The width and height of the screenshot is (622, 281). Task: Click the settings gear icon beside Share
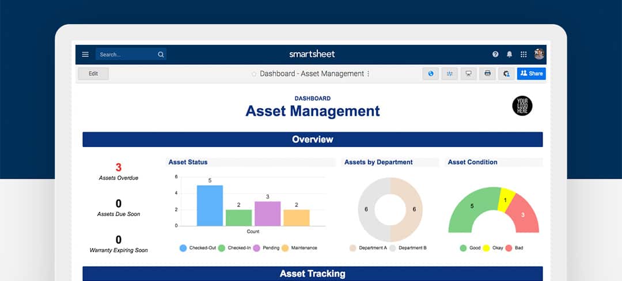[x=506, y=74]
